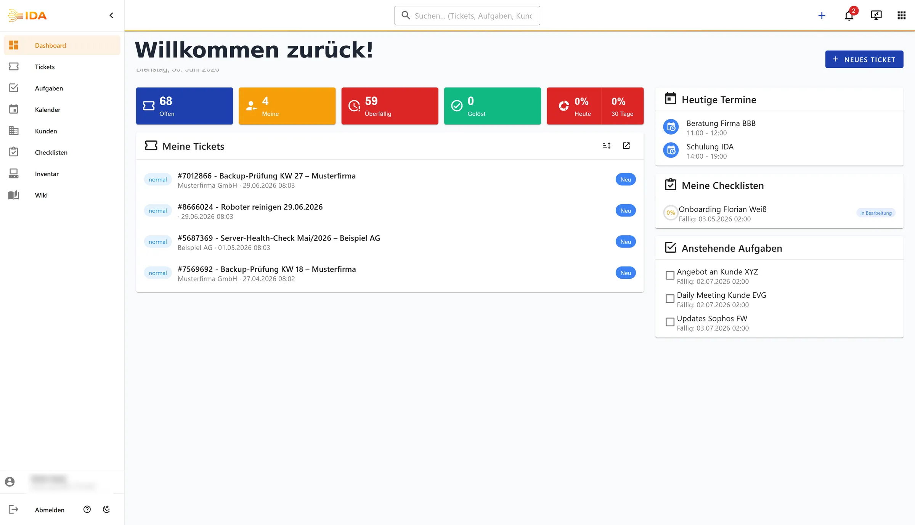
Task: Click calendar icon next to Schulung IDA
Action: [671, 151]
